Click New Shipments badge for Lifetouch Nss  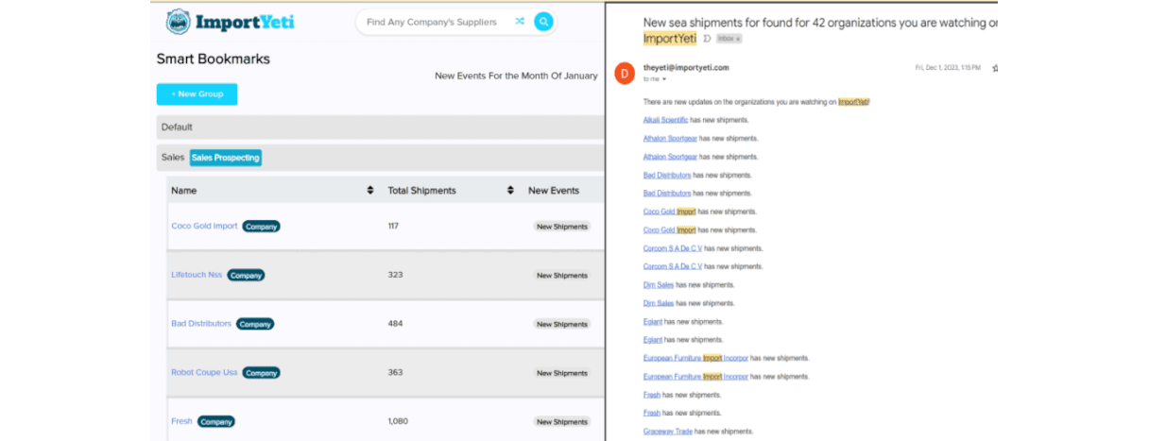pos(562,276)
